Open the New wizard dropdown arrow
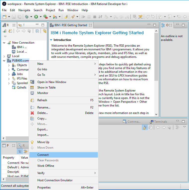This screenshot has width=189, height=190. [x=9, y=17]
